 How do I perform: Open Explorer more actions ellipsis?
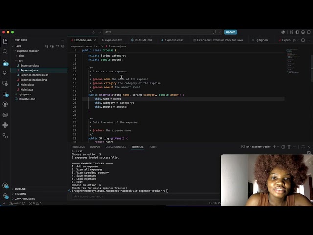pos(62,40)
